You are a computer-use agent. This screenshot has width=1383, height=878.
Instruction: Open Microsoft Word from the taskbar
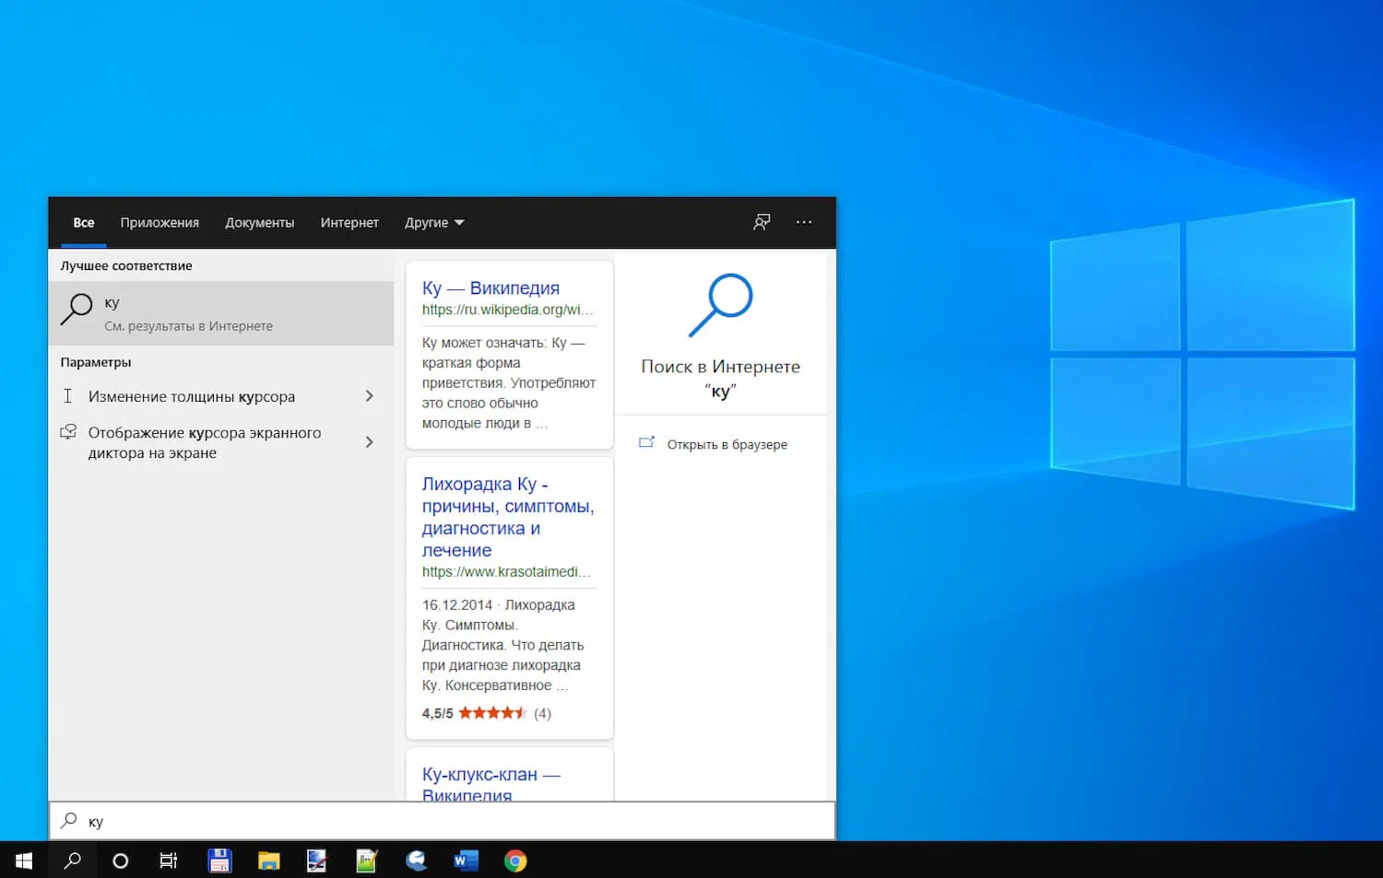pos(465,860)
